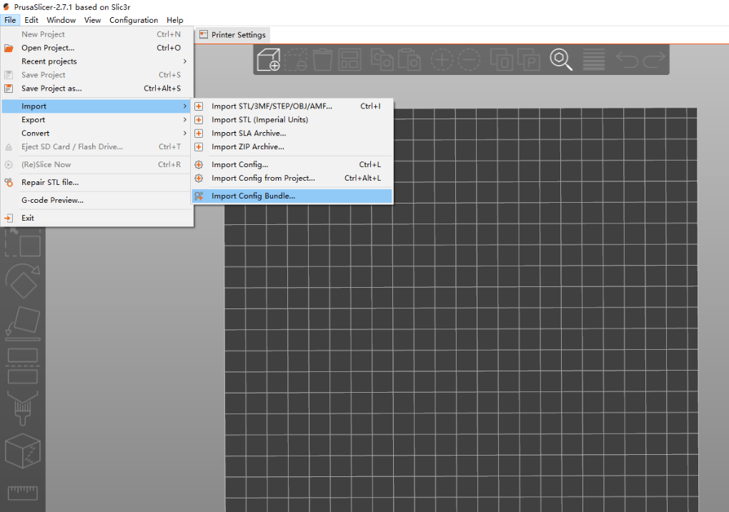Click the Add model toolbar icon

[x=269, y=60]
